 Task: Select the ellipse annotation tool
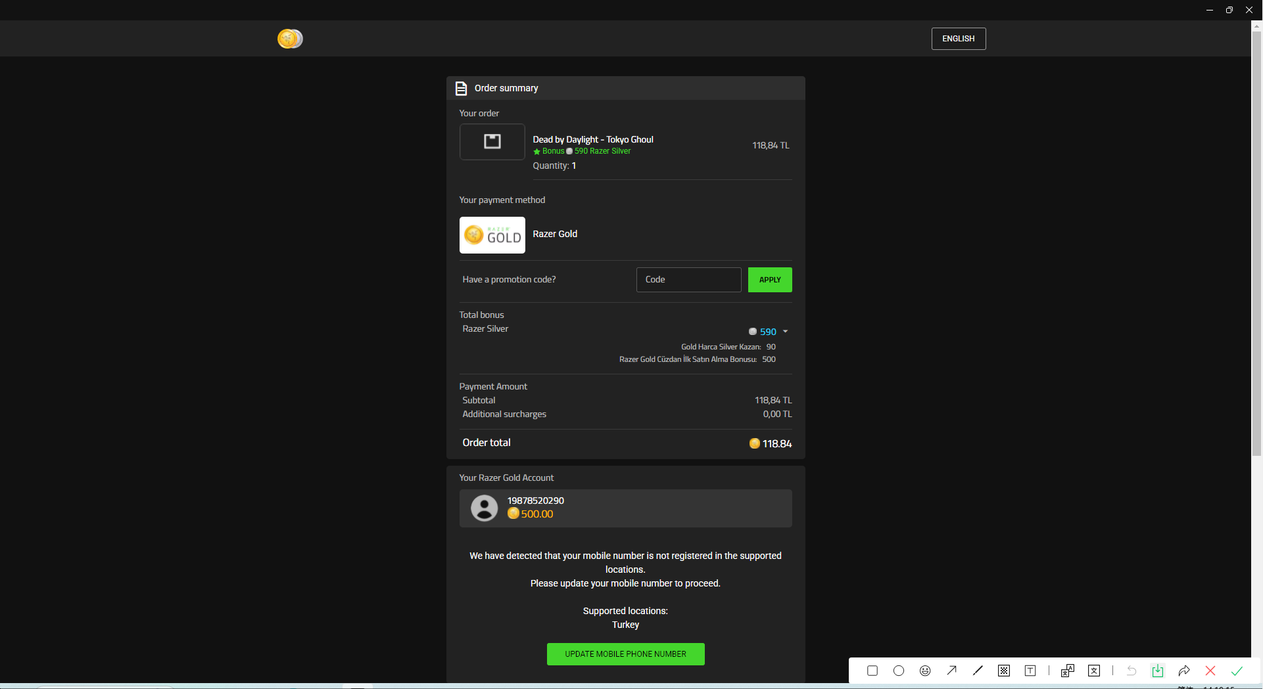899,671
